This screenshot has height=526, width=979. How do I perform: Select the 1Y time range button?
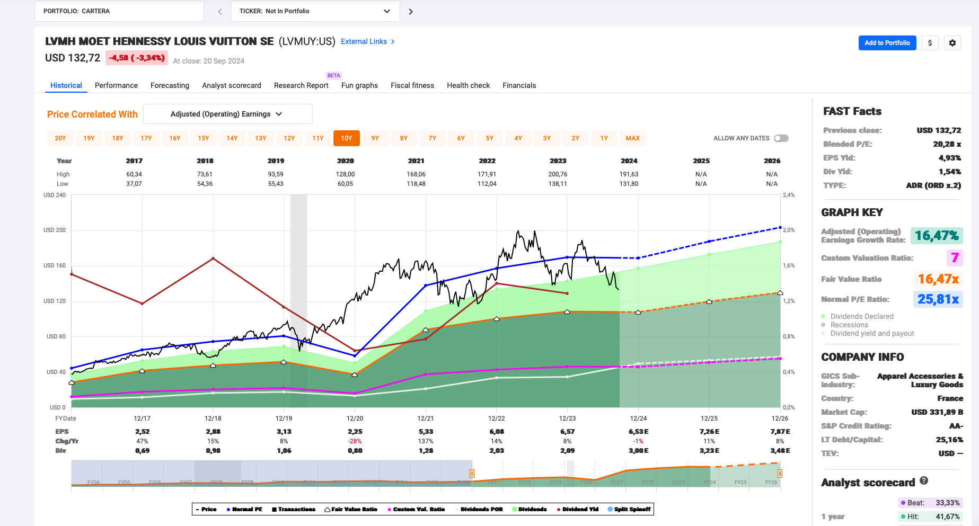click(604, 138)
